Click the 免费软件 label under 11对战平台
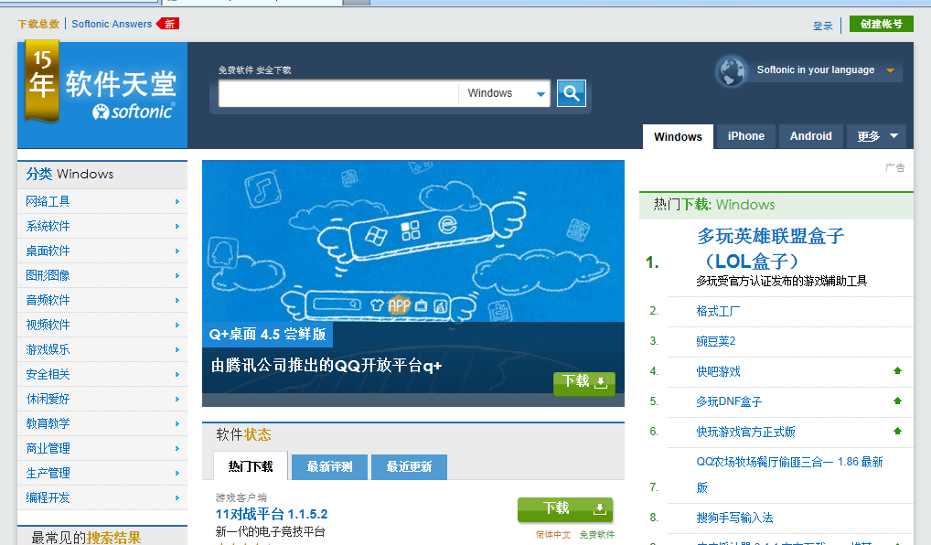The width and height of the screenshot is (931, 545). tap(596, 534)
